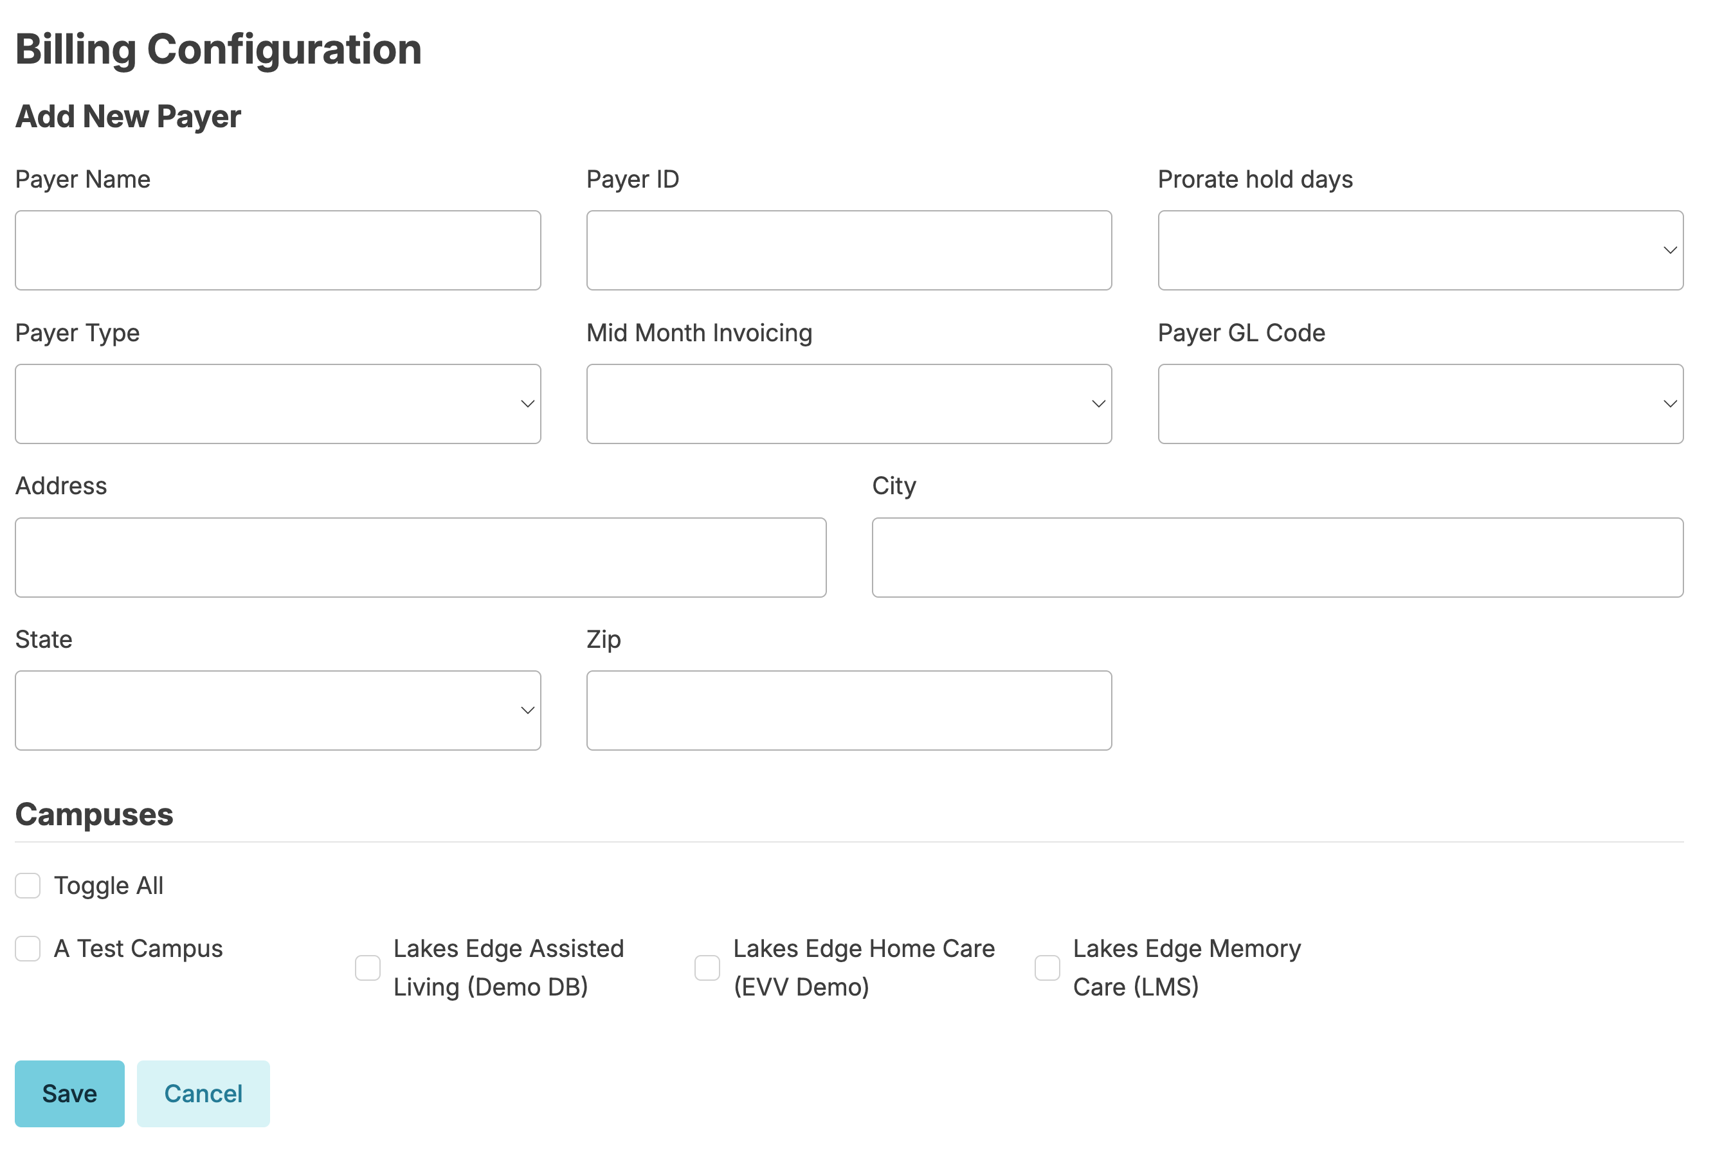Image resolution: width=1713 pixels, height=1162 pixels.
Task: Click the A Test Campus label
Action: coord(138,949)
